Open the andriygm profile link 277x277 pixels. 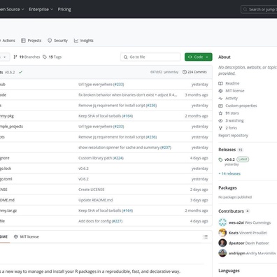tap(237, 253)
